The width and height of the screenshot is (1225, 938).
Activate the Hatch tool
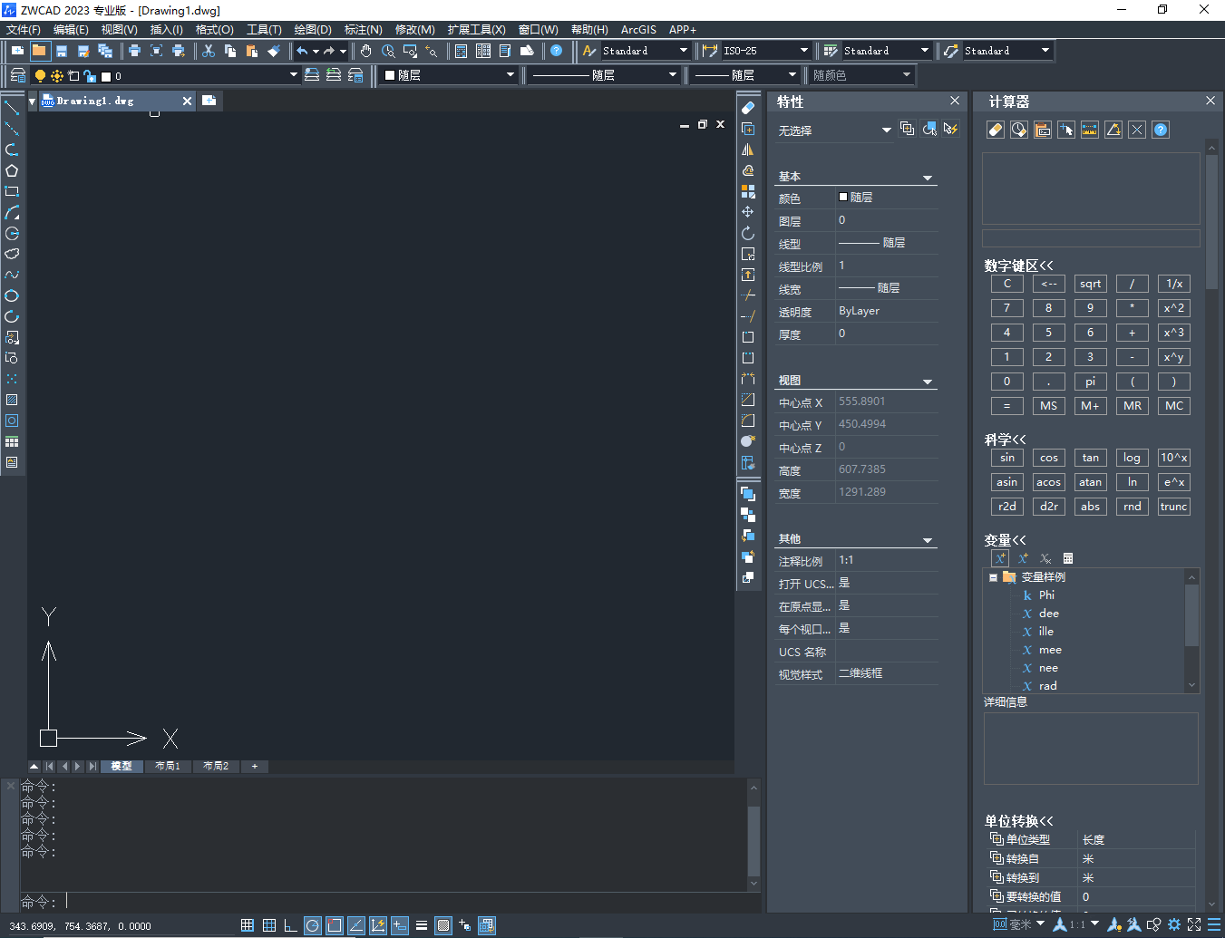coord(12,400)
